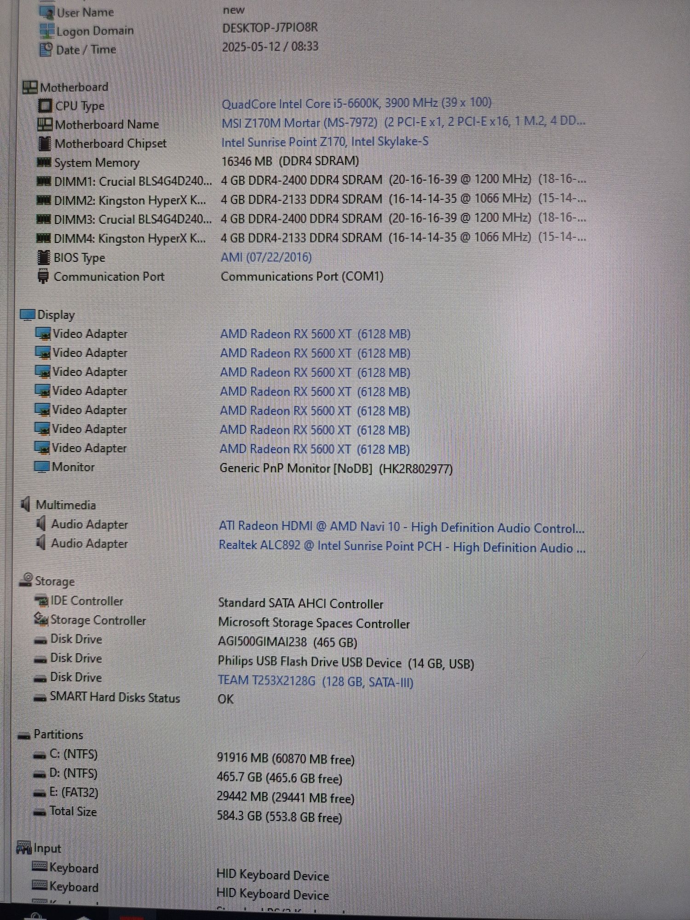Select the Standard SATA AHCI Controller value
This screenshot has width=690, height=920.
coord(300,604)
